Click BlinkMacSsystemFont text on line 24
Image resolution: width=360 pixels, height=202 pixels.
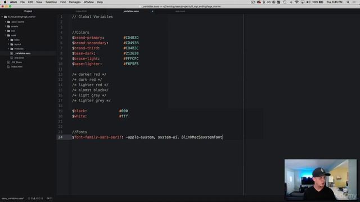202,137
